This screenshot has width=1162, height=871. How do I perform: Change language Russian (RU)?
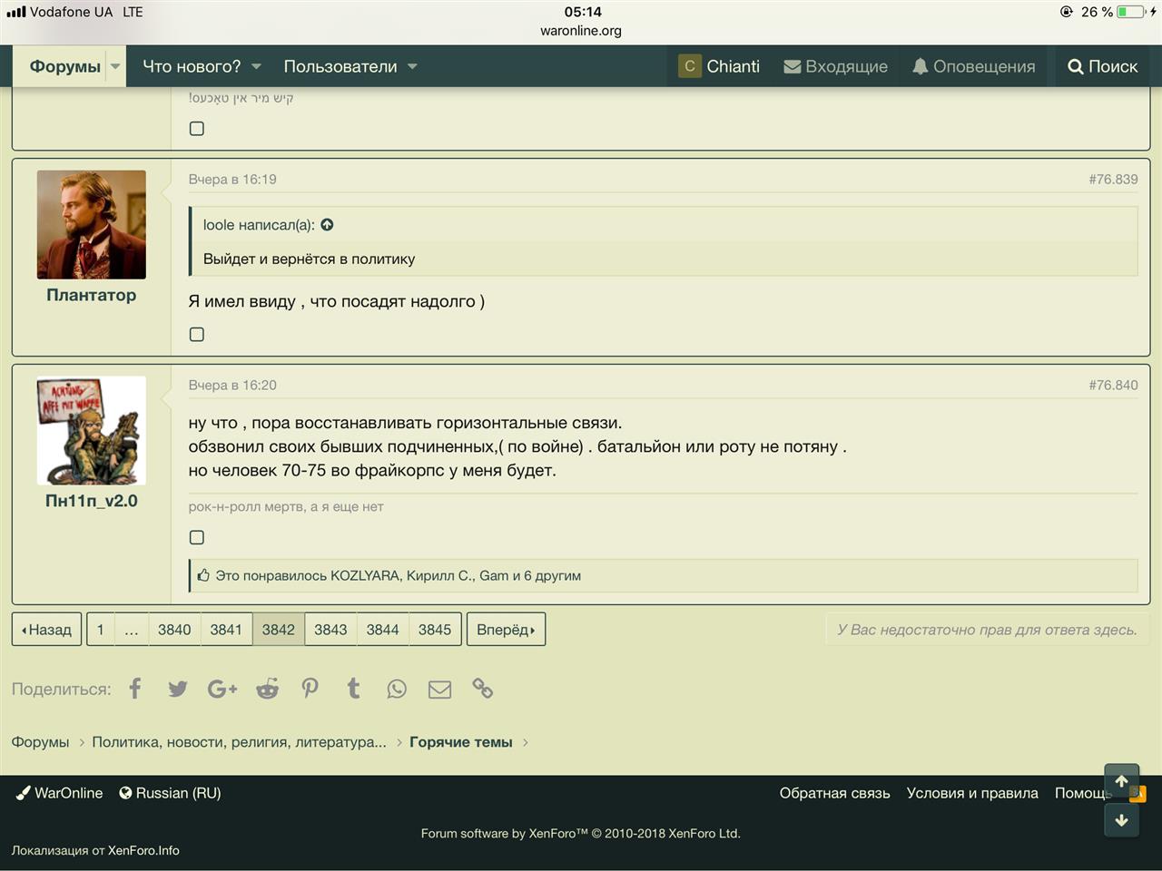point(171,793)
